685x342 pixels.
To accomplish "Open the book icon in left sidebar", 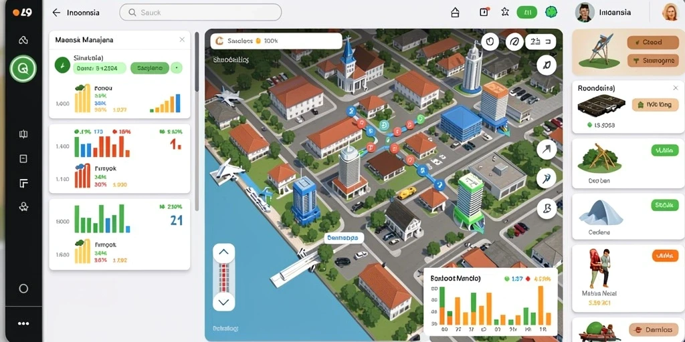I will click(x=23, y=134).
